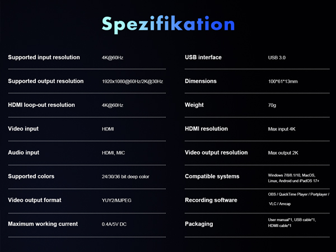Image resolution: width=336 pixels, height=252 pixels.
Task: Select the Supported colors label
Action: pos(31,176)
